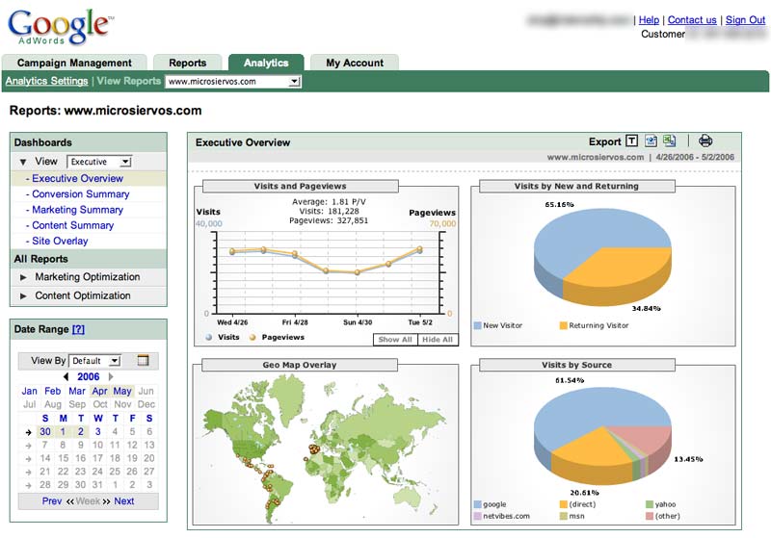Export report as text (T icon)
This screenshot has width=771, height=538.
coord(632,141)
